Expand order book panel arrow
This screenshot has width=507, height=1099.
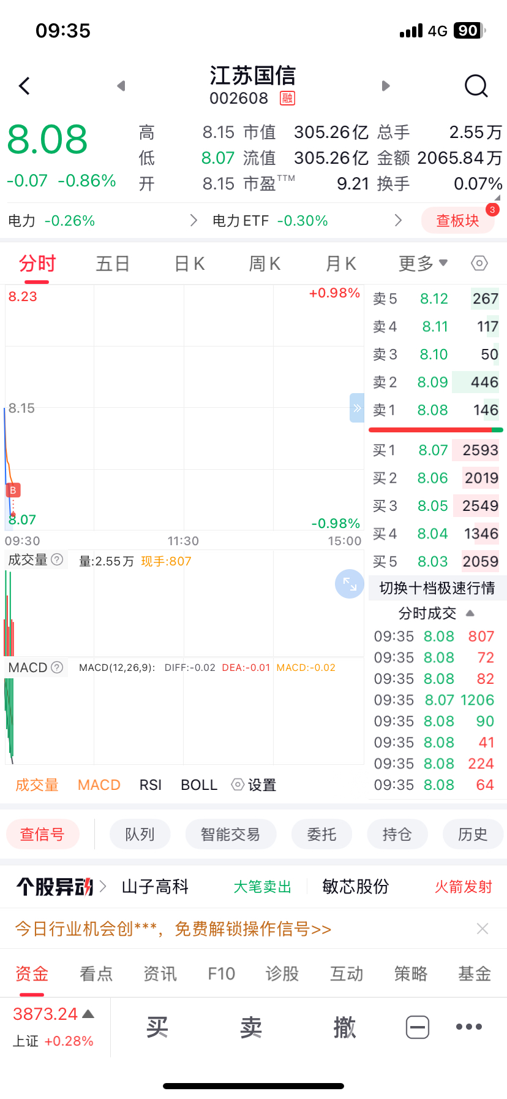pos(357,408)
